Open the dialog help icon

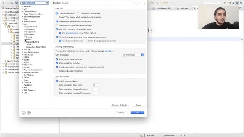24,113
